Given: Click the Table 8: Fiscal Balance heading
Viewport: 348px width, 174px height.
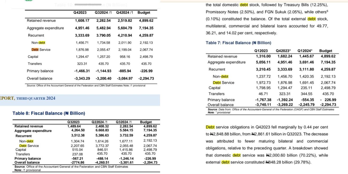Looking at the screenshot, I should click(x=49, y=113).
